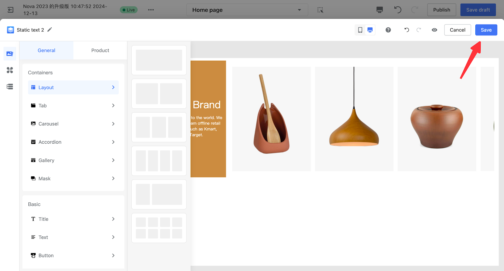Switch to mobile device preview
The height and width of the screenshot is (271, 504).
click(360, 30)
